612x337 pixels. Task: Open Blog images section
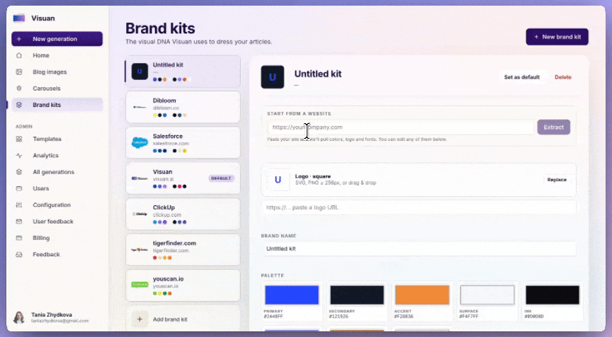click(x=57, y=72)
